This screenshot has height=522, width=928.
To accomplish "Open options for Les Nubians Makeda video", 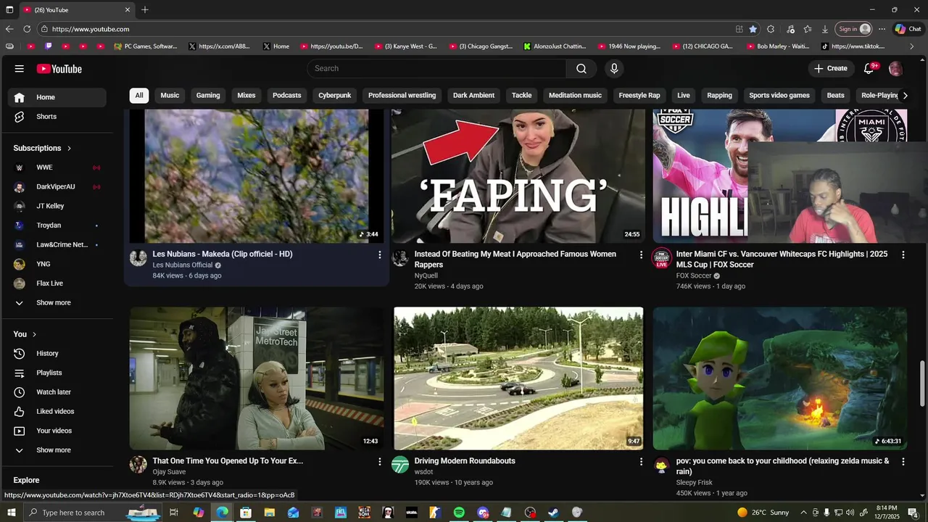I will point(379,254).
